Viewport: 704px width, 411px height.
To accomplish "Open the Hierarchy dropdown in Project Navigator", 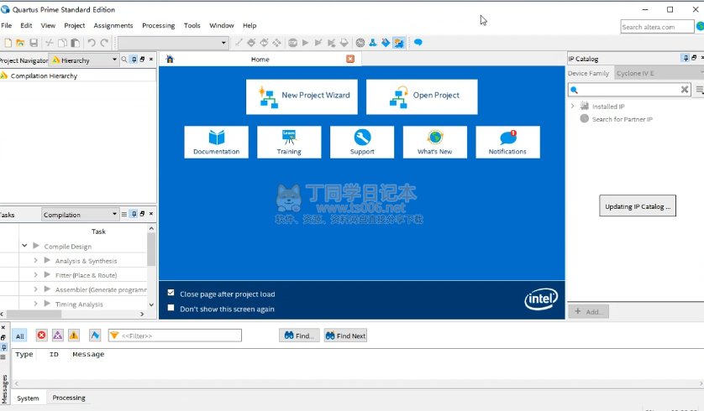I will click(x=113, y=60).
